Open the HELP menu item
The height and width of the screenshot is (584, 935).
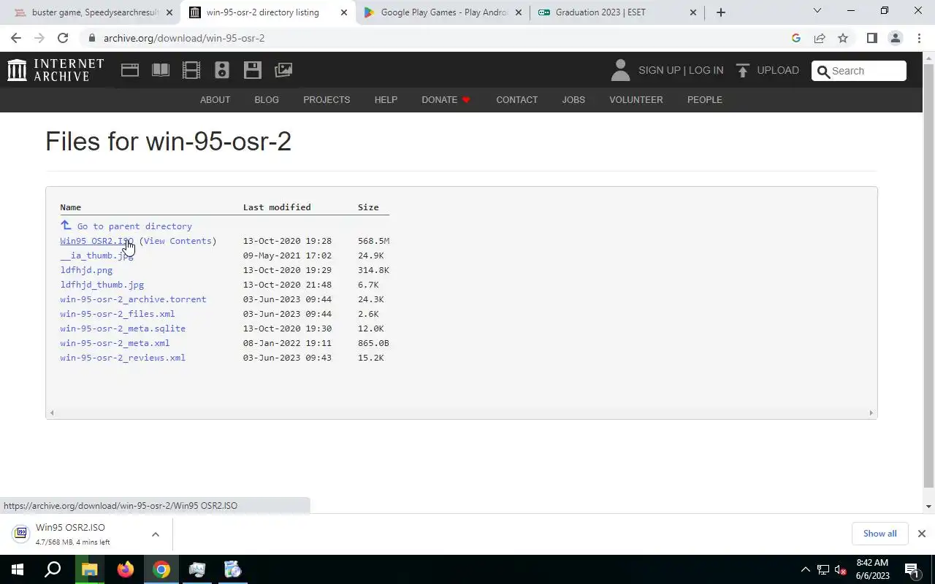click(386, 99)
